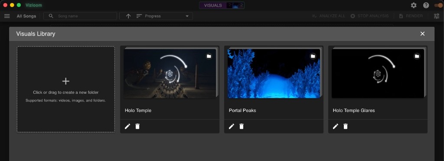Click the new folder drop zone text
This screenshot has height=161, width=444.
[66, 92]
